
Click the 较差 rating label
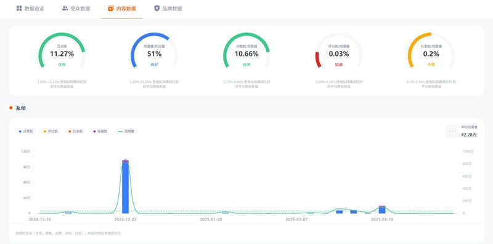point(339,65)
